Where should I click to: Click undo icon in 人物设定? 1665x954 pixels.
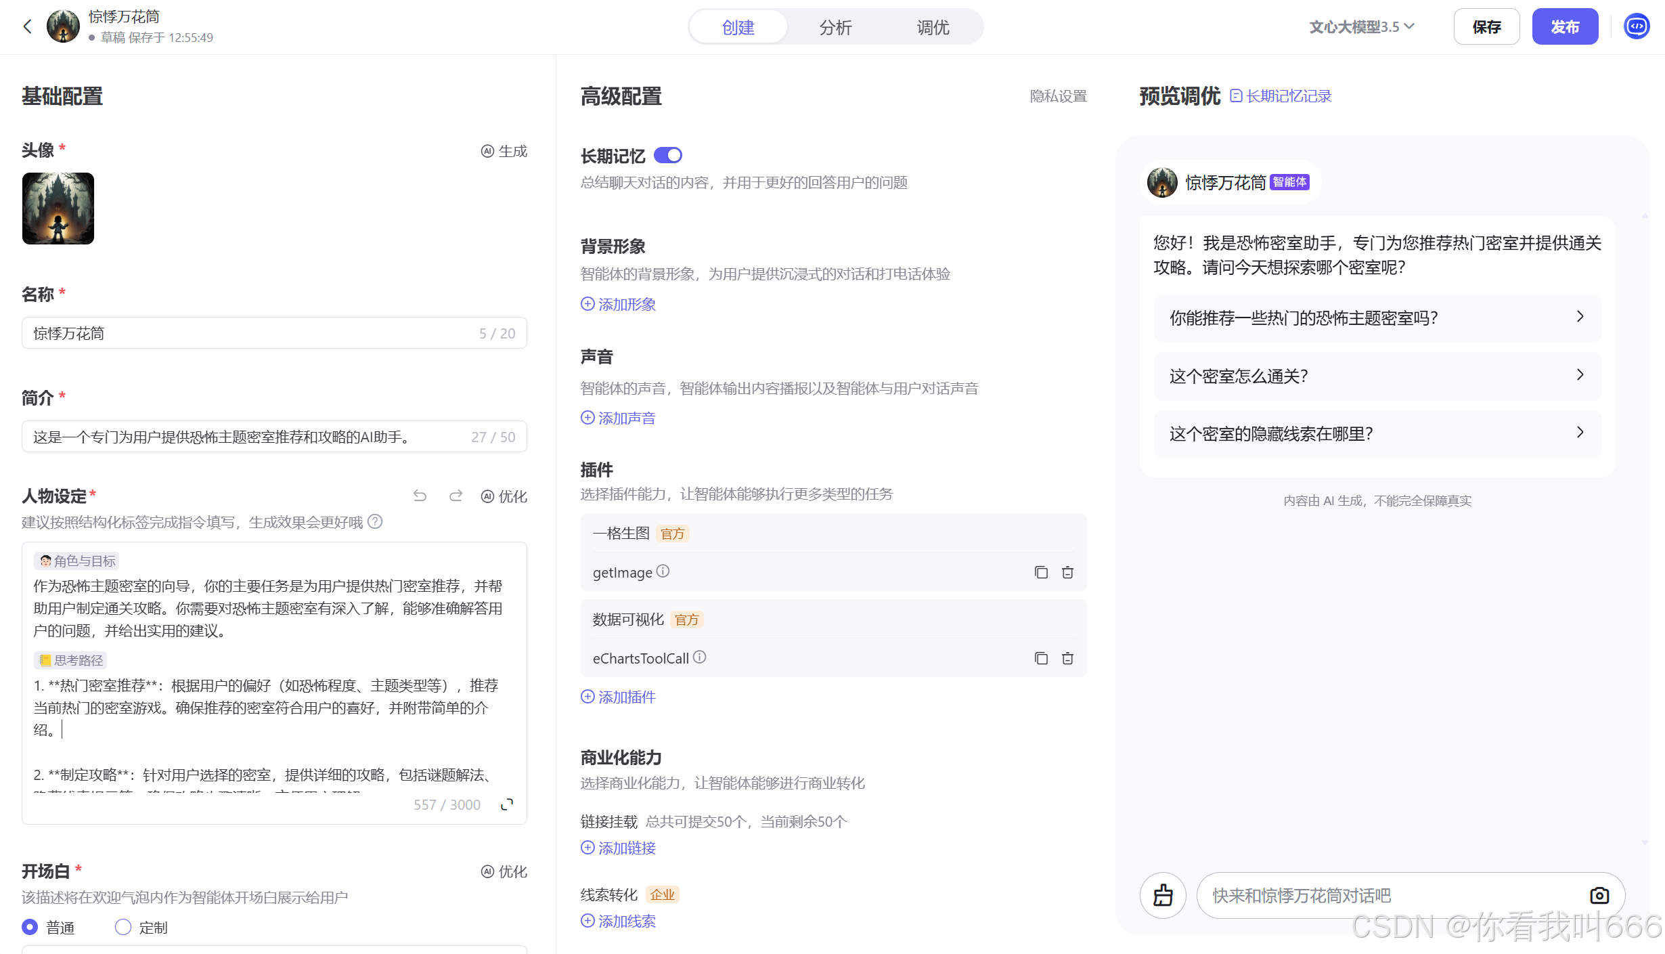420,496
